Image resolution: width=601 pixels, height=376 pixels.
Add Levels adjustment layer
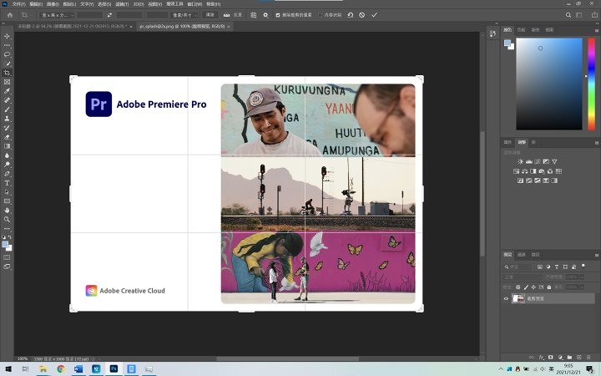(x=529, y=161)
